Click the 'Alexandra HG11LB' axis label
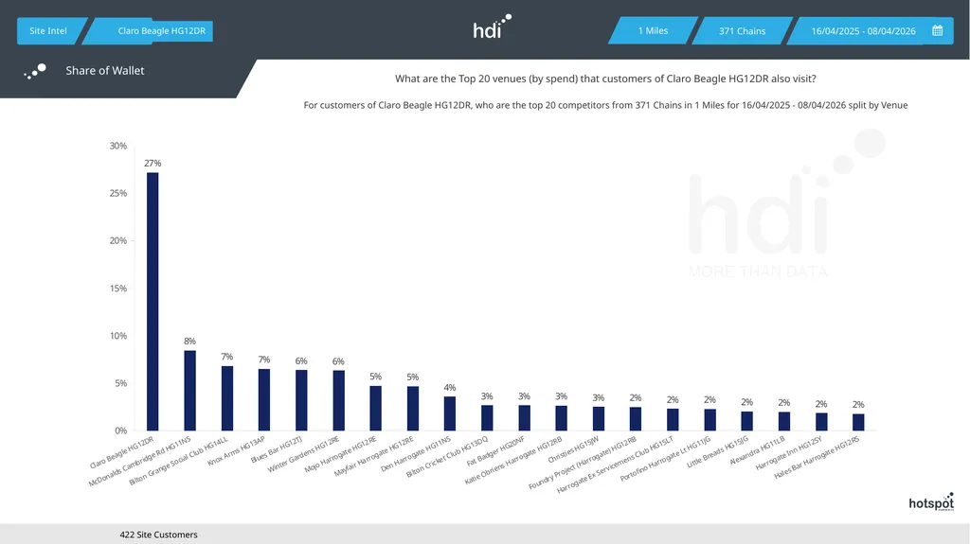Screen dimensions: 970x544 click(x=758, y=450)
